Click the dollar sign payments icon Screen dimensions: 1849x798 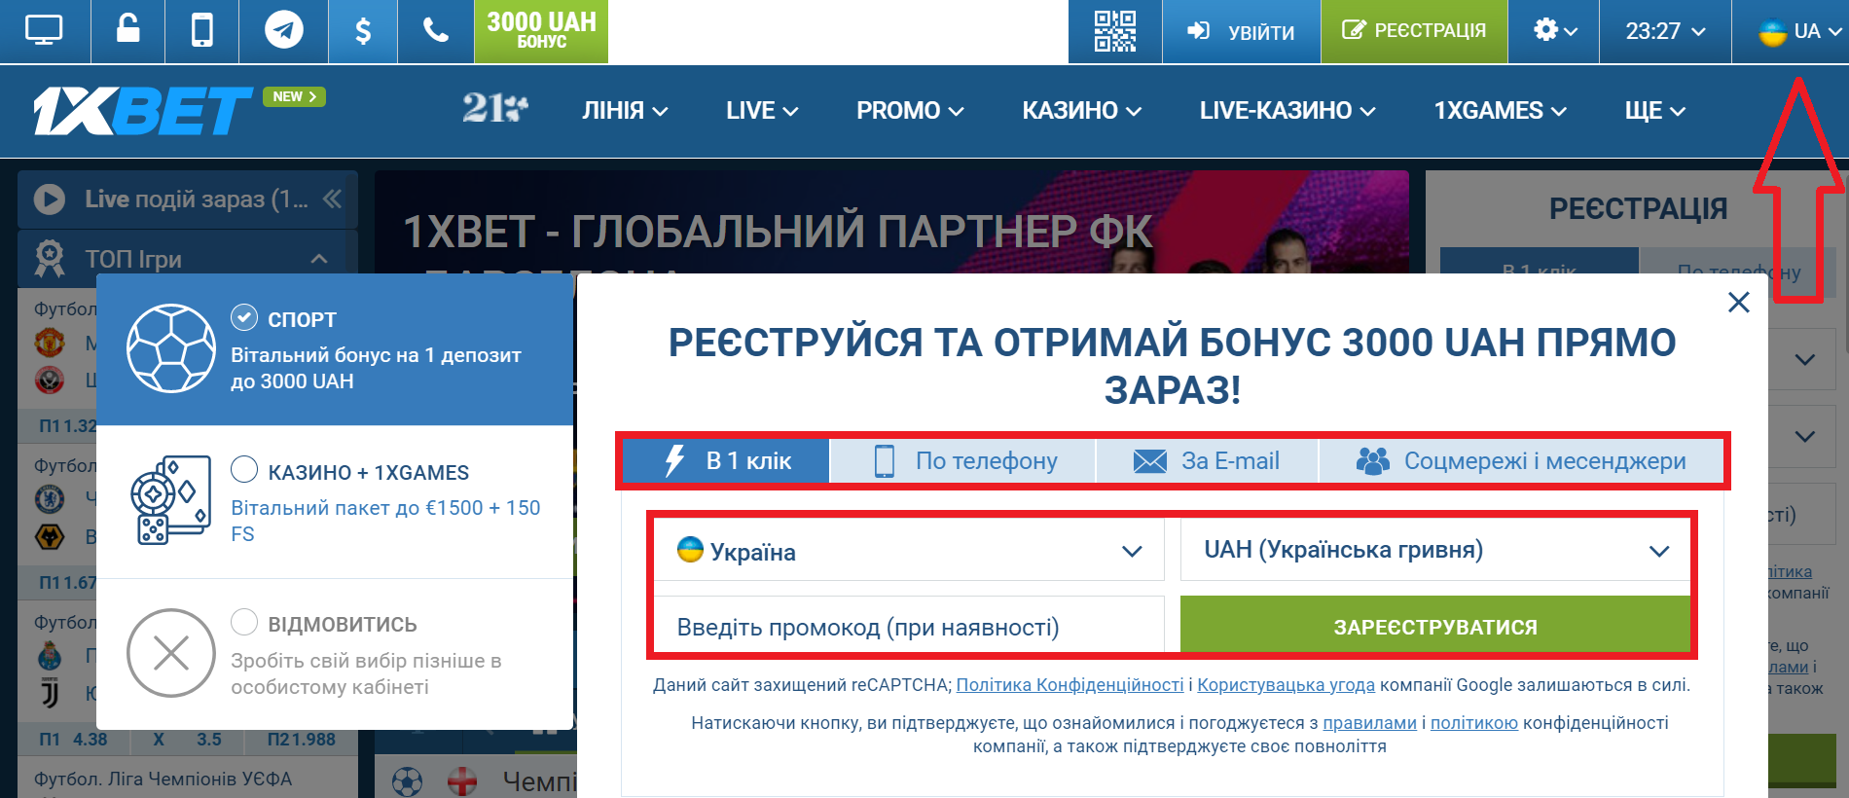(363, 31)
